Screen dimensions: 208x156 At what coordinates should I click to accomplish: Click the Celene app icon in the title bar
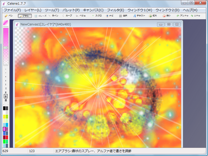point(4,4)
